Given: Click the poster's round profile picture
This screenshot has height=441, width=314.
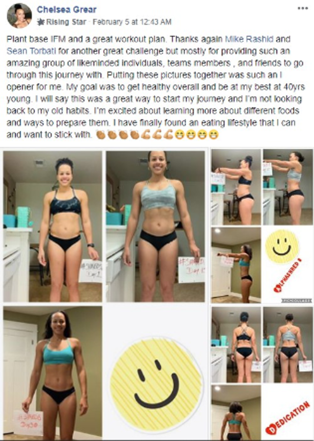Looking at the screenshot, I should pyautogui.click(x=19, y=16).
